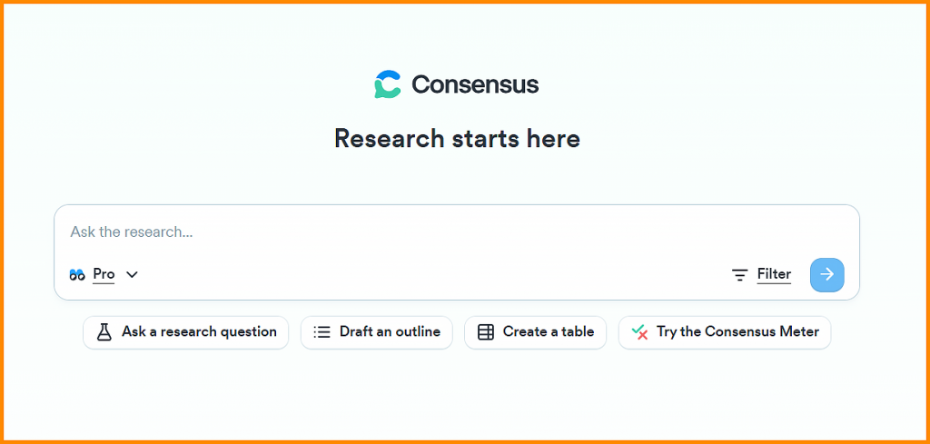Click the table grid icon
The width and height of the screenshot is (930, 444).
(x=486, y=332)
